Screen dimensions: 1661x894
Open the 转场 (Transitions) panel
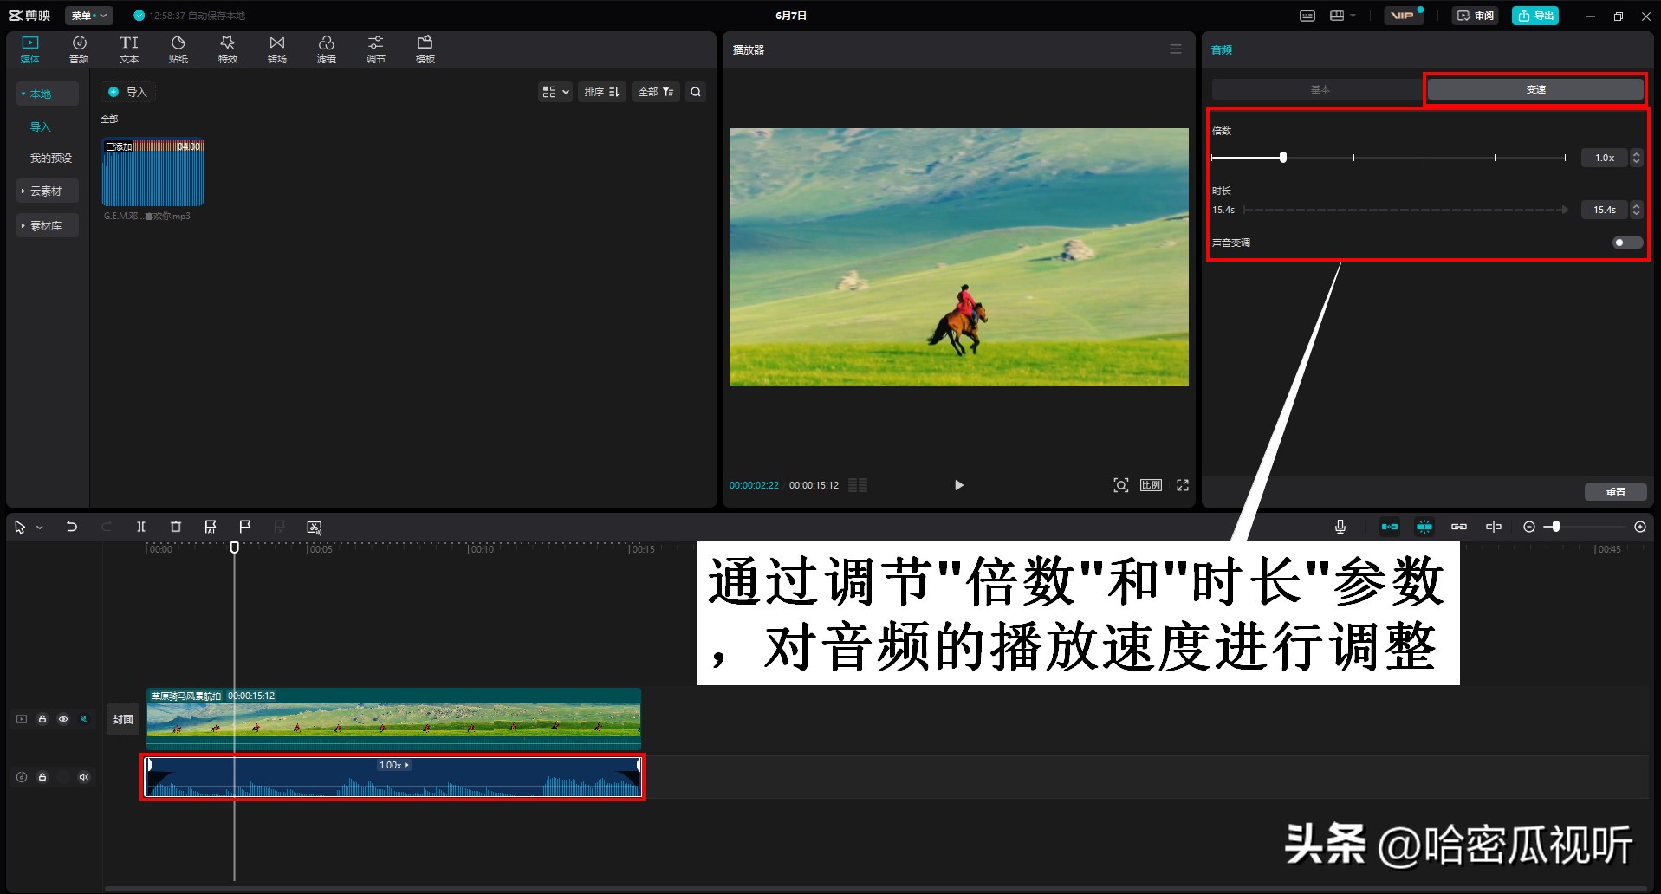[x=276, y=48]
